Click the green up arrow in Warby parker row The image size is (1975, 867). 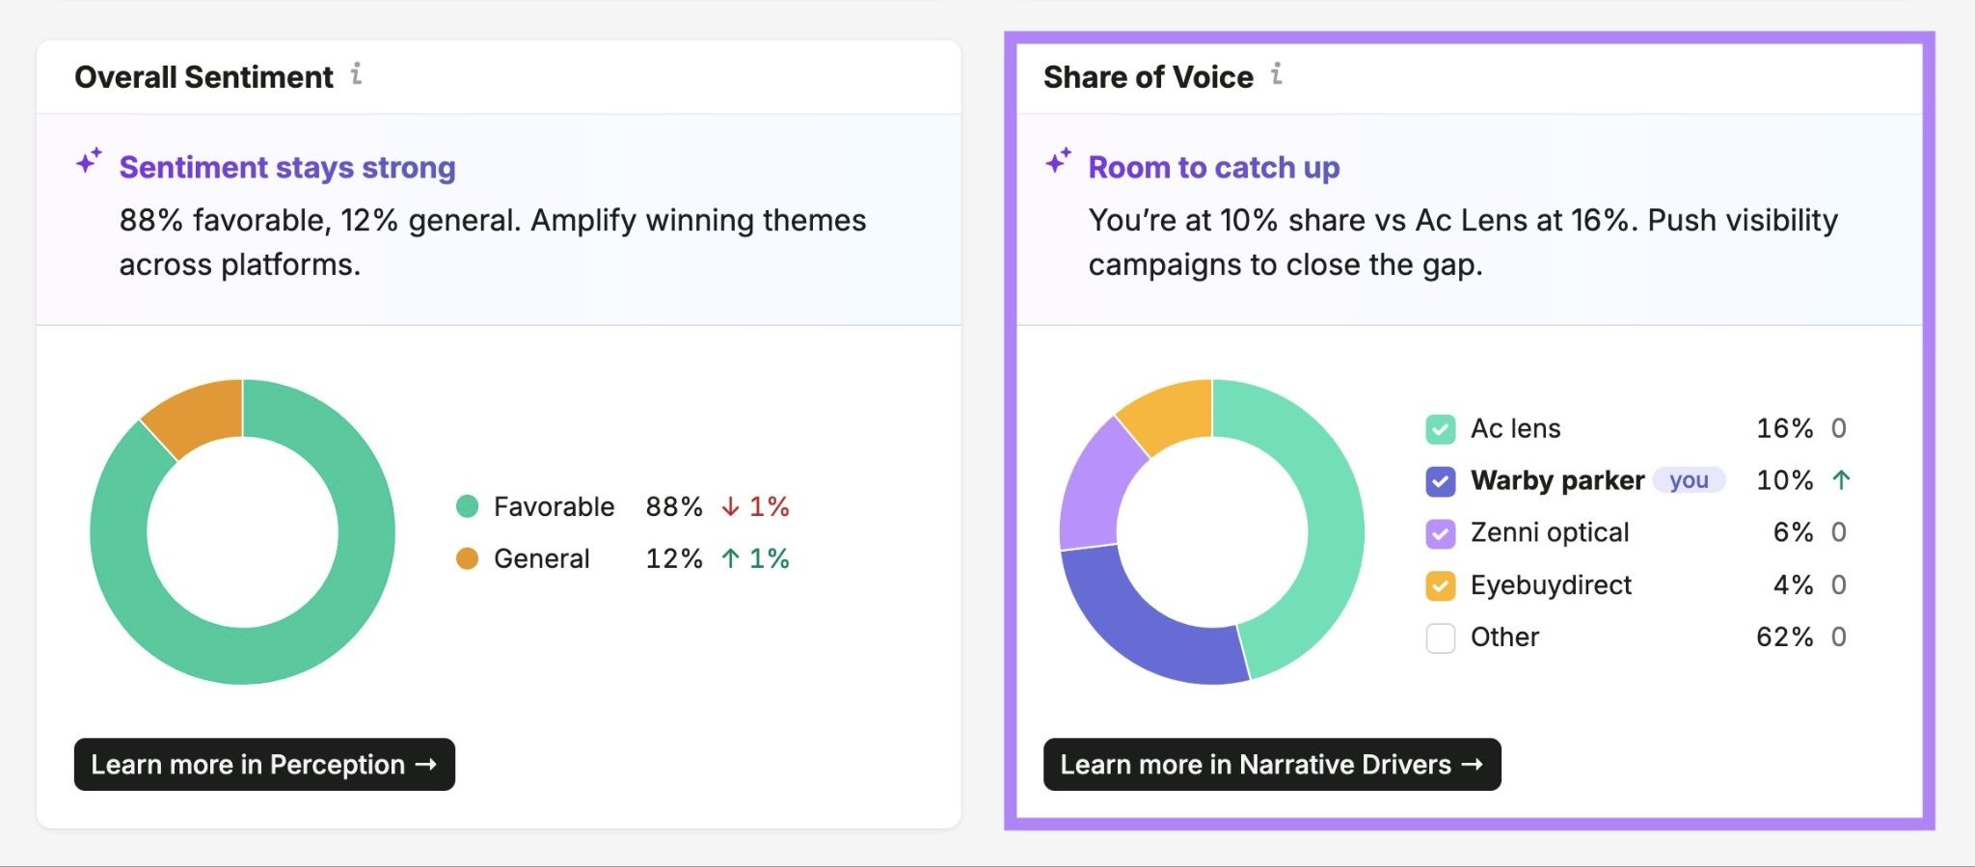(1840, 479)
